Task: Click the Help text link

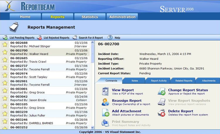Action: point(117,38)
